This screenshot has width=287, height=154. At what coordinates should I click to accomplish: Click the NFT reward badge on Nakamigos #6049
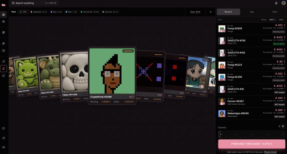279,116
